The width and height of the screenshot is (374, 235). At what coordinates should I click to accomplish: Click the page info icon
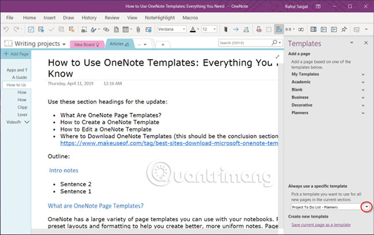(148, 29)
